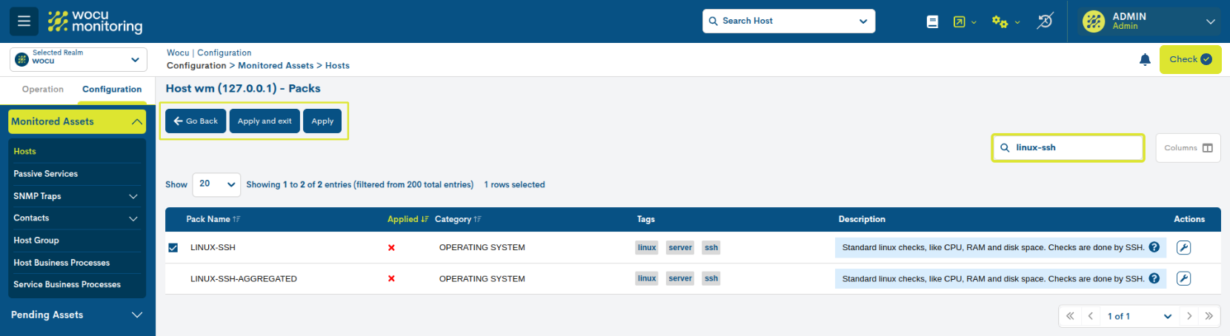The width and height of the screenshot is (1230, 336).
Task: Click wrench action for LINUX-SSH-AGGREGATED
Action: pyautogui.click(x=1184, y=279)
